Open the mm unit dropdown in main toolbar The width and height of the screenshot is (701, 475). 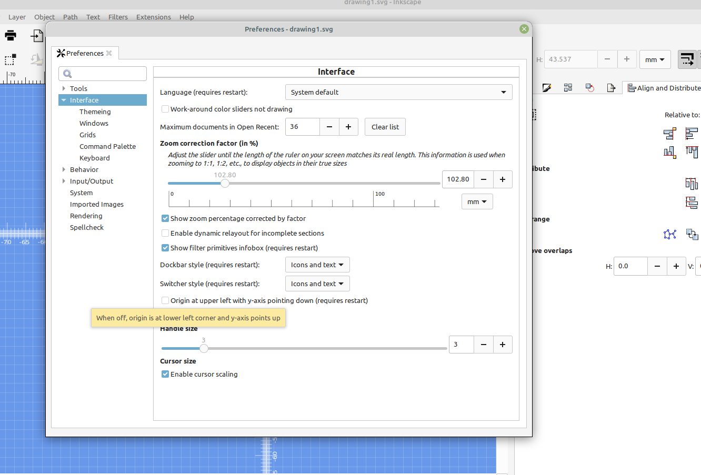[x=655, y=59]
